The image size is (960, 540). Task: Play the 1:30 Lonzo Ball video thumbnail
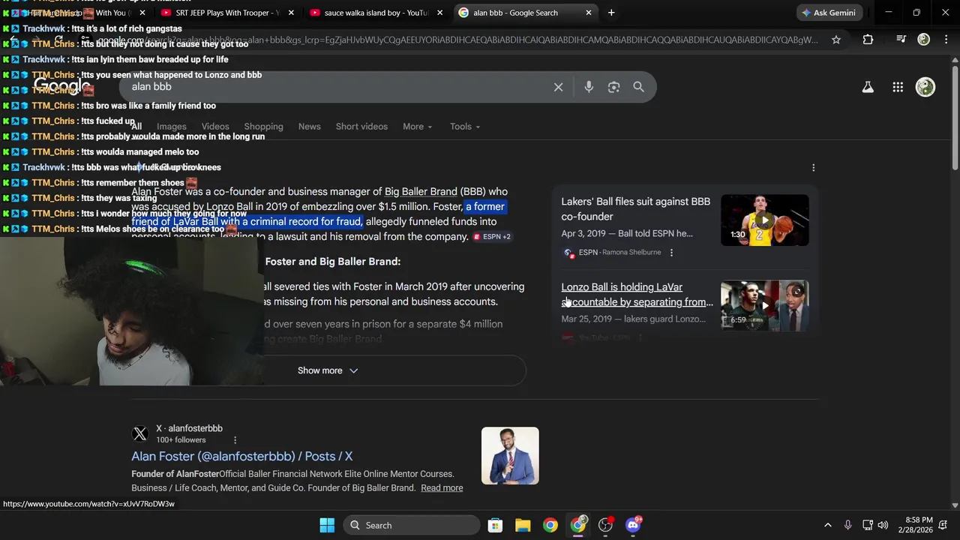tap(764, 220)
